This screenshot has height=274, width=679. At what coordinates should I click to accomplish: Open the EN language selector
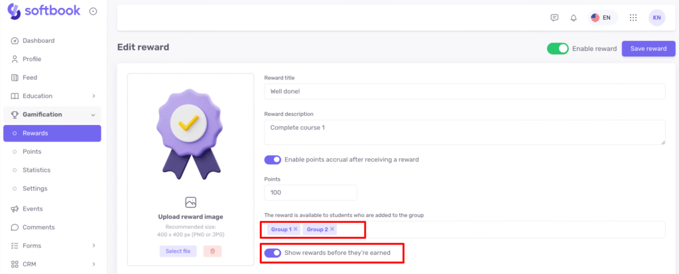(x=601, y=18)
